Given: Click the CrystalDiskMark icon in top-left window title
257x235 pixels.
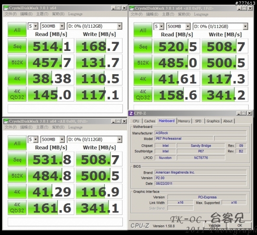Looking at the screenshot, I should pyautogui.click(x=6, y=8).
